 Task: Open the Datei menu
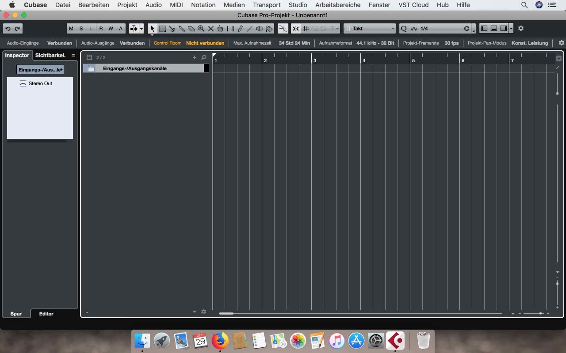click(x=63, y=5)
